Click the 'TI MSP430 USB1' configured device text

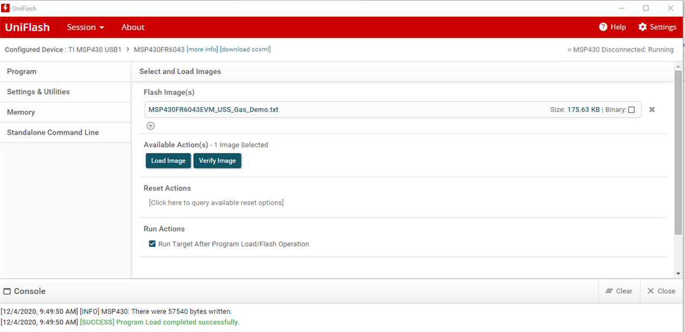(x=95, y=50)
